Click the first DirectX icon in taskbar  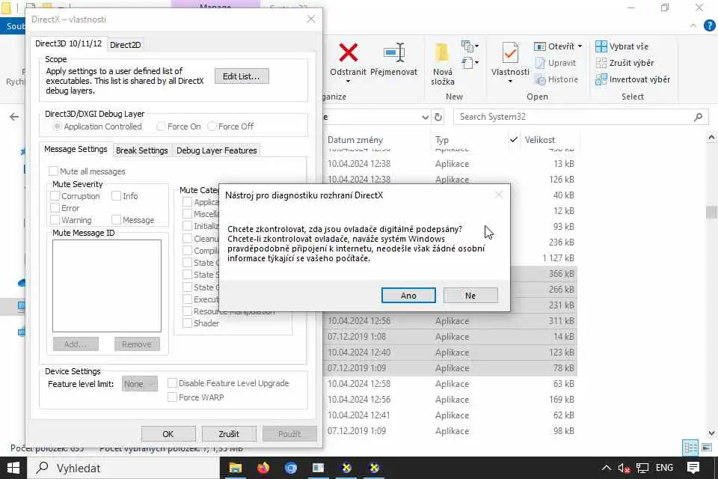pos(346,468)
